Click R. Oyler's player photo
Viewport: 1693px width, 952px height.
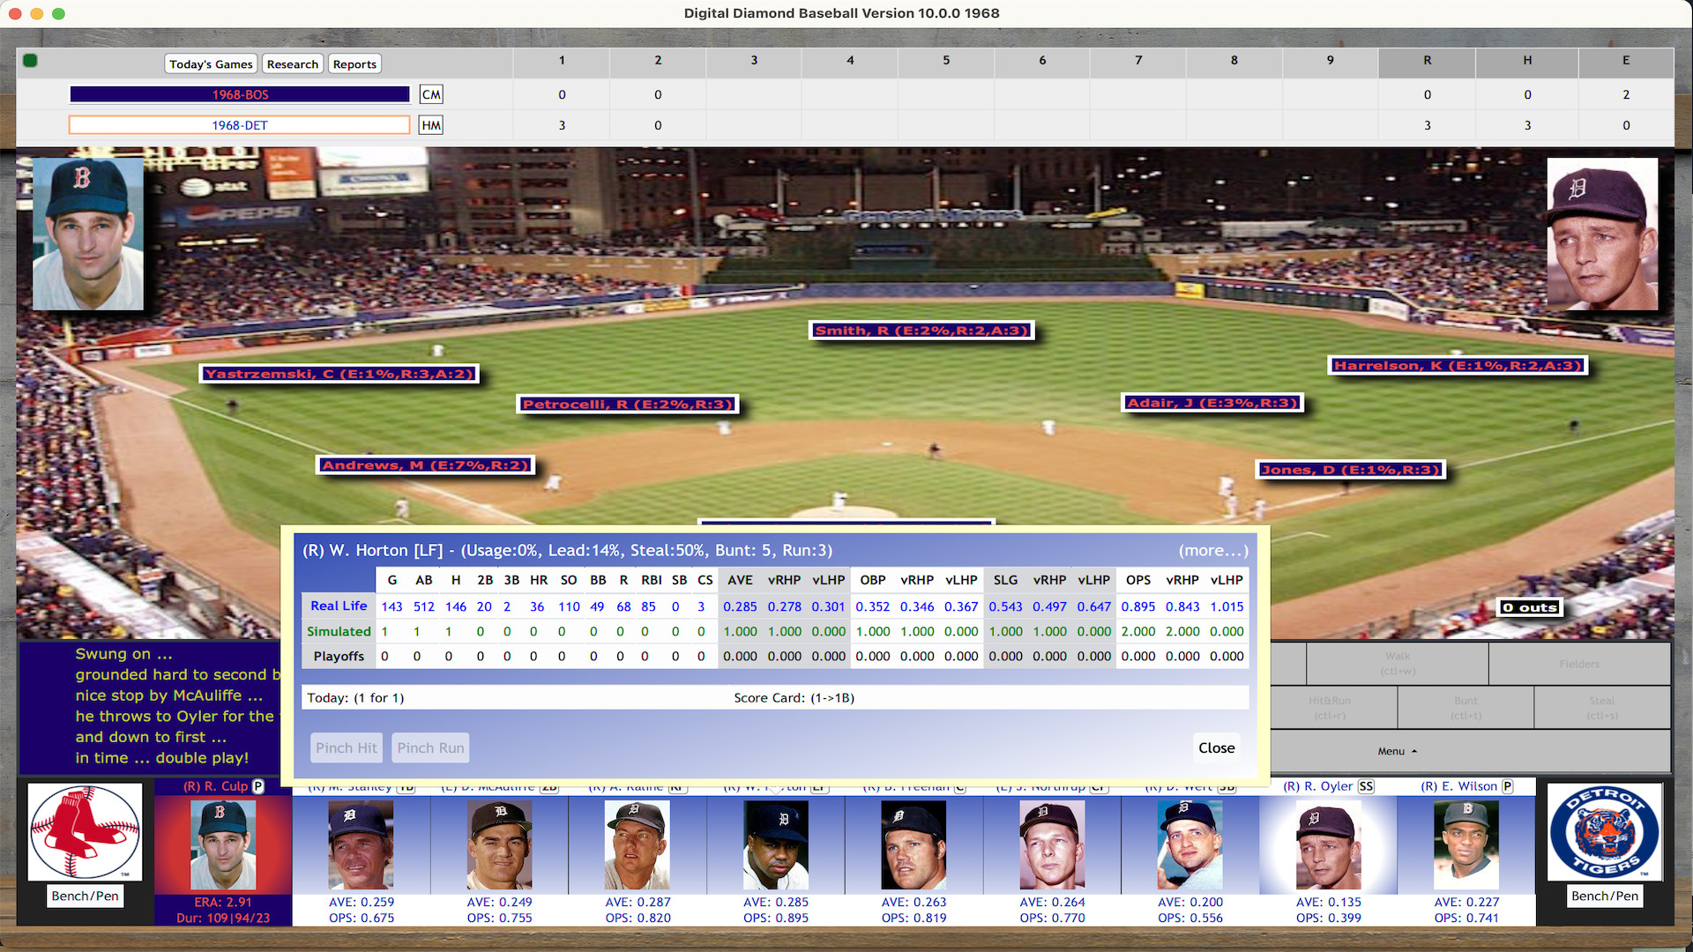tap(1328, 844)
